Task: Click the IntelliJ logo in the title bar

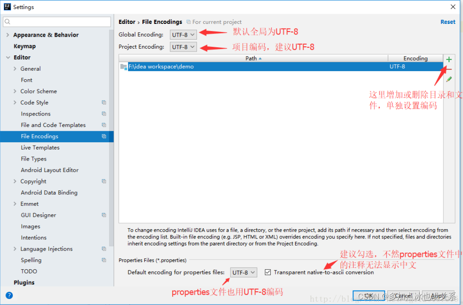Action: (x=7, y=7)
